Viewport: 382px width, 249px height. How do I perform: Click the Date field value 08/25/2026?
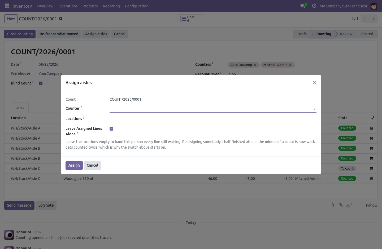48,64
